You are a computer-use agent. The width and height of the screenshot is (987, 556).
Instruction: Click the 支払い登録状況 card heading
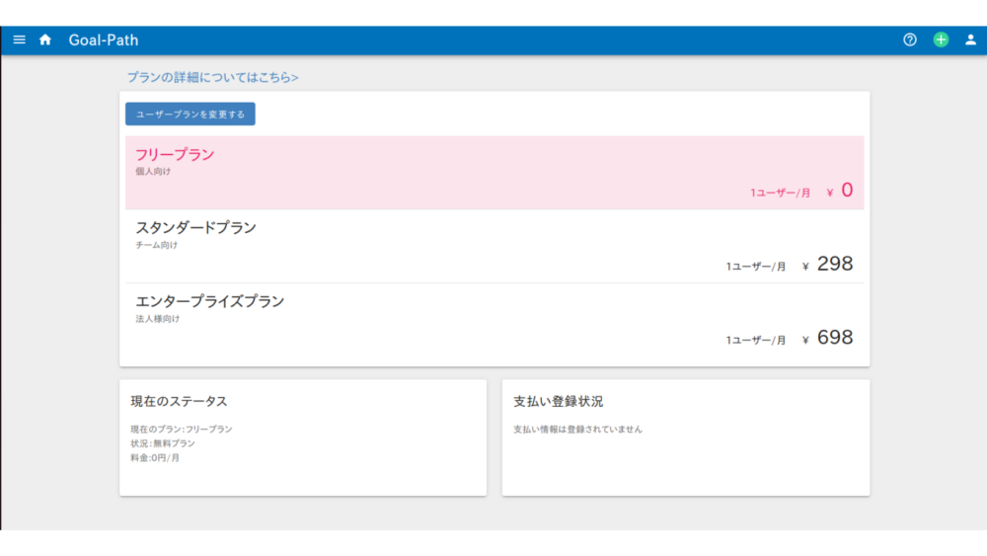coord(558,402)
